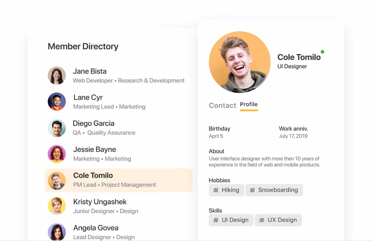The image size is (372, 241).
Task: Click the Snowboarding hobby tag
Action: point(274,190)
